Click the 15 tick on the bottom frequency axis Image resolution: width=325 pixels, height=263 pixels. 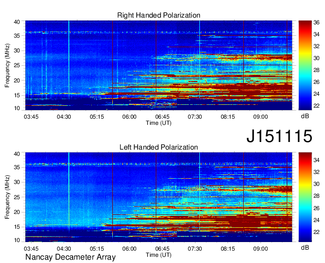(17, 227)
